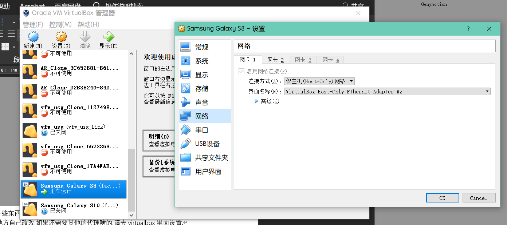The image size is (507, 225).
Task: Select the Samsung Galaxy S8 VM icon
Action: pyautogui.click(x=30, y=189)
